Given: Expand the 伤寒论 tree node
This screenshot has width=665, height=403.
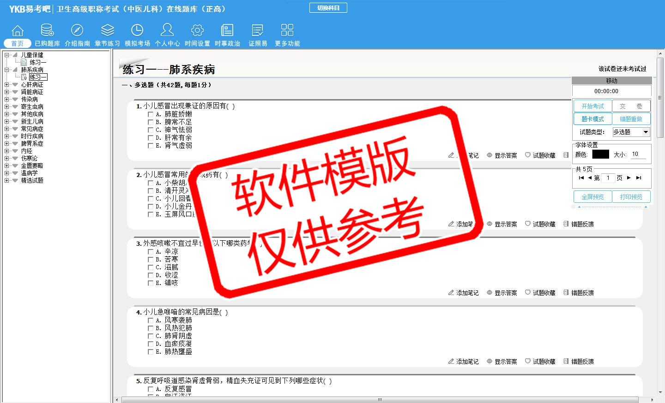Looking at the screenshot, I should (x=7, y=159).
